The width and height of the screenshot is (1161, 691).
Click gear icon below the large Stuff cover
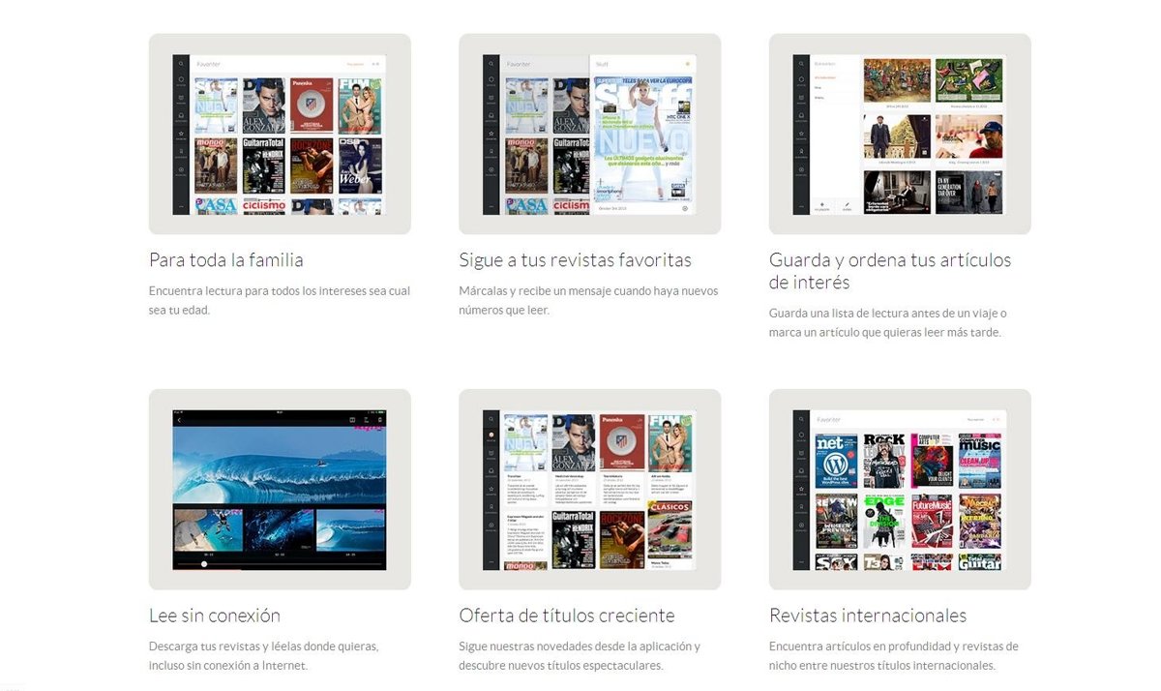click(x=684, y=208)
